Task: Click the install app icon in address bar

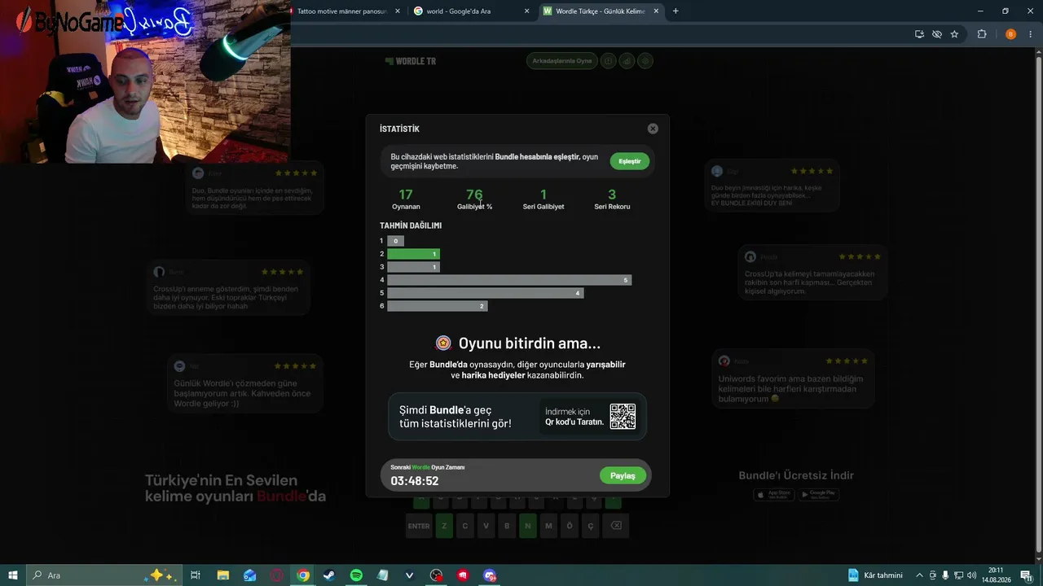Action: (919, 34)
